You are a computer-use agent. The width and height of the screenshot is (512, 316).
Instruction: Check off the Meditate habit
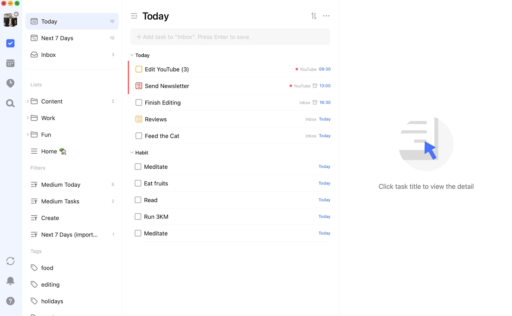coord(138,166)
